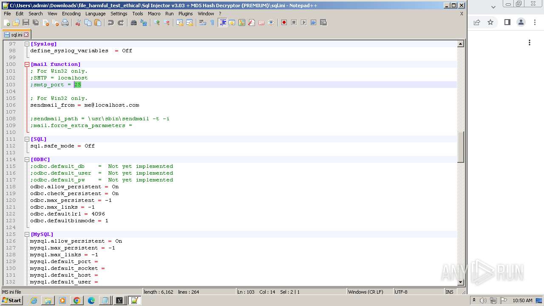
Task: Open Chrome profile avatar icon
Action: (x=521, y=22)
